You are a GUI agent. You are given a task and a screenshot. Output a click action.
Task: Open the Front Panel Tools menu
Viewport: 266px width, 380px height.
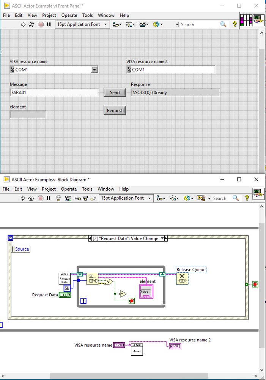point(88,15)
